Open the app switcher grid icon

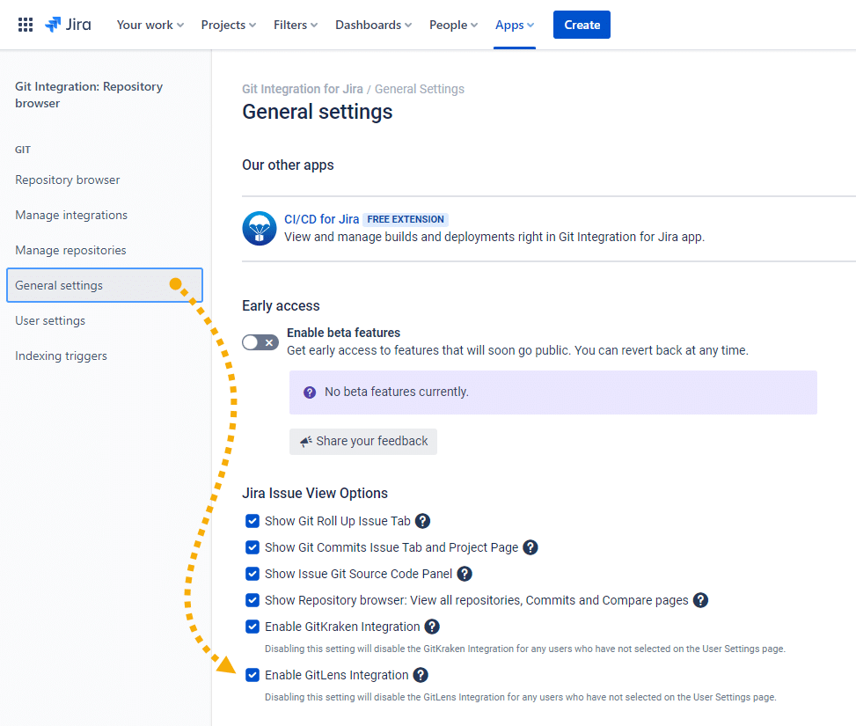[x=26, y=25]
